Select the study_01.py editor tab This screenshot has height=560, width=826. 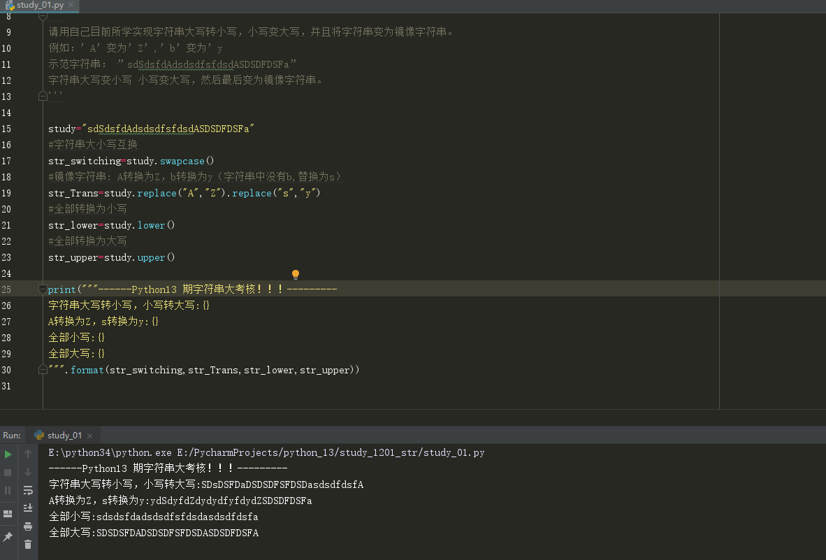point(39,6)
